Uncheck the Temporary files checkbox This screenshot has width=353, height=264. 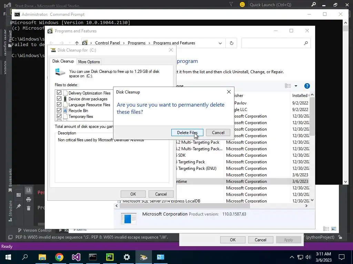click(59, 116)
